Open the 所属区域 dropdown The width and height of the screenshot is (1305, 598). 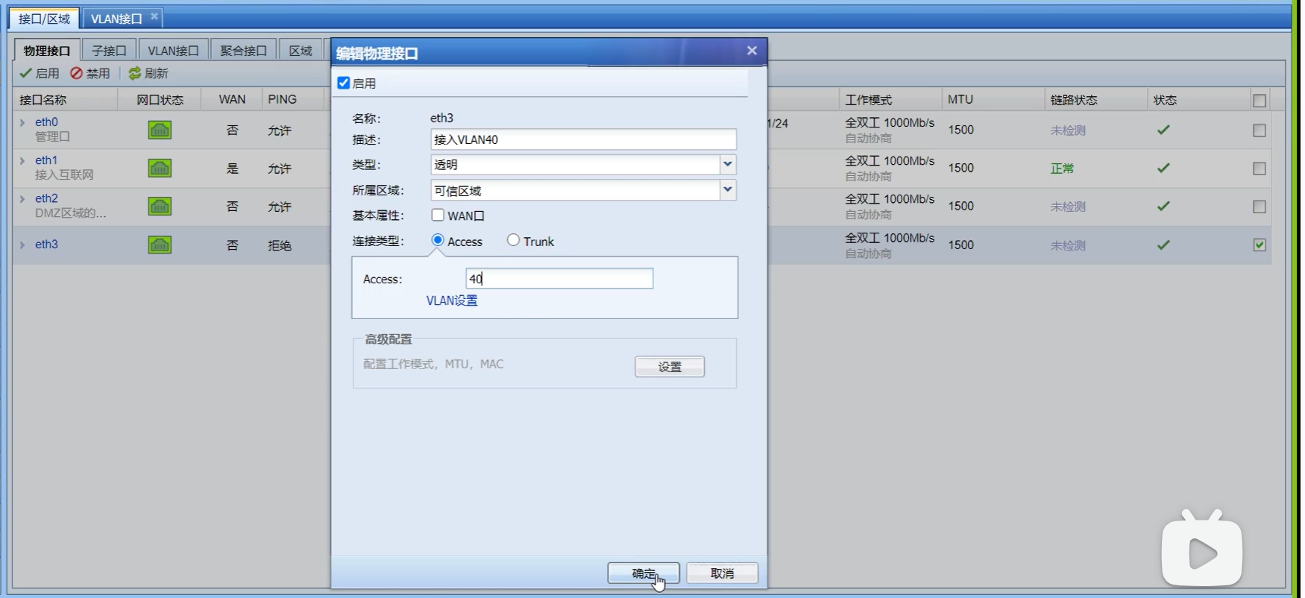click(x=728, y=190)
